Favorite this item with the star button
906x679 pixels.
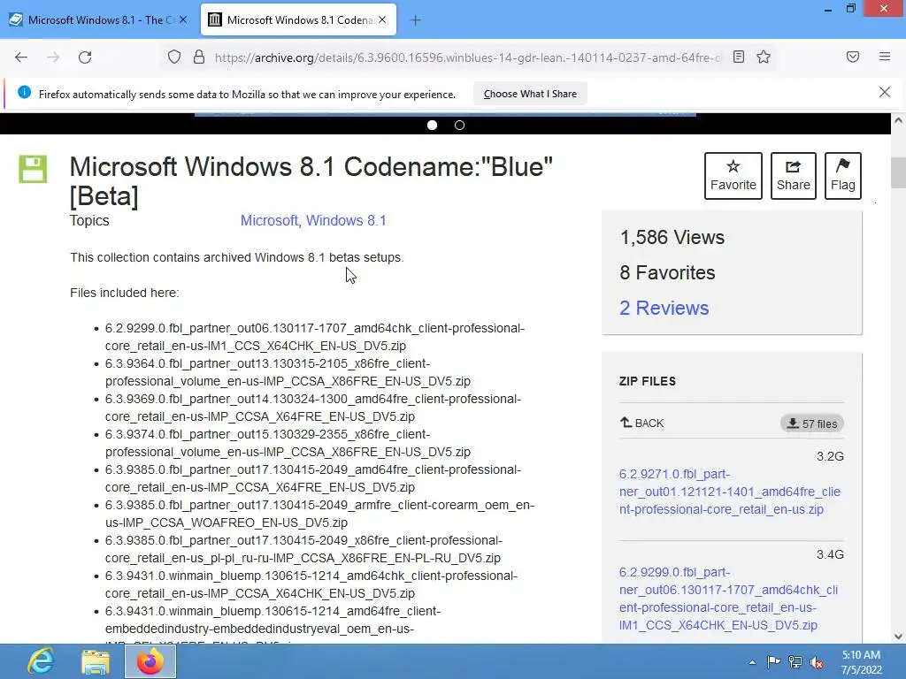733,176
